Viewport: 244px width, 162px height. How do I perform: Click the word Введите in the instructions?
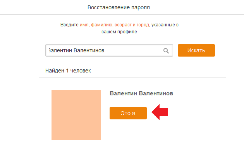click(x=69, y=25)
